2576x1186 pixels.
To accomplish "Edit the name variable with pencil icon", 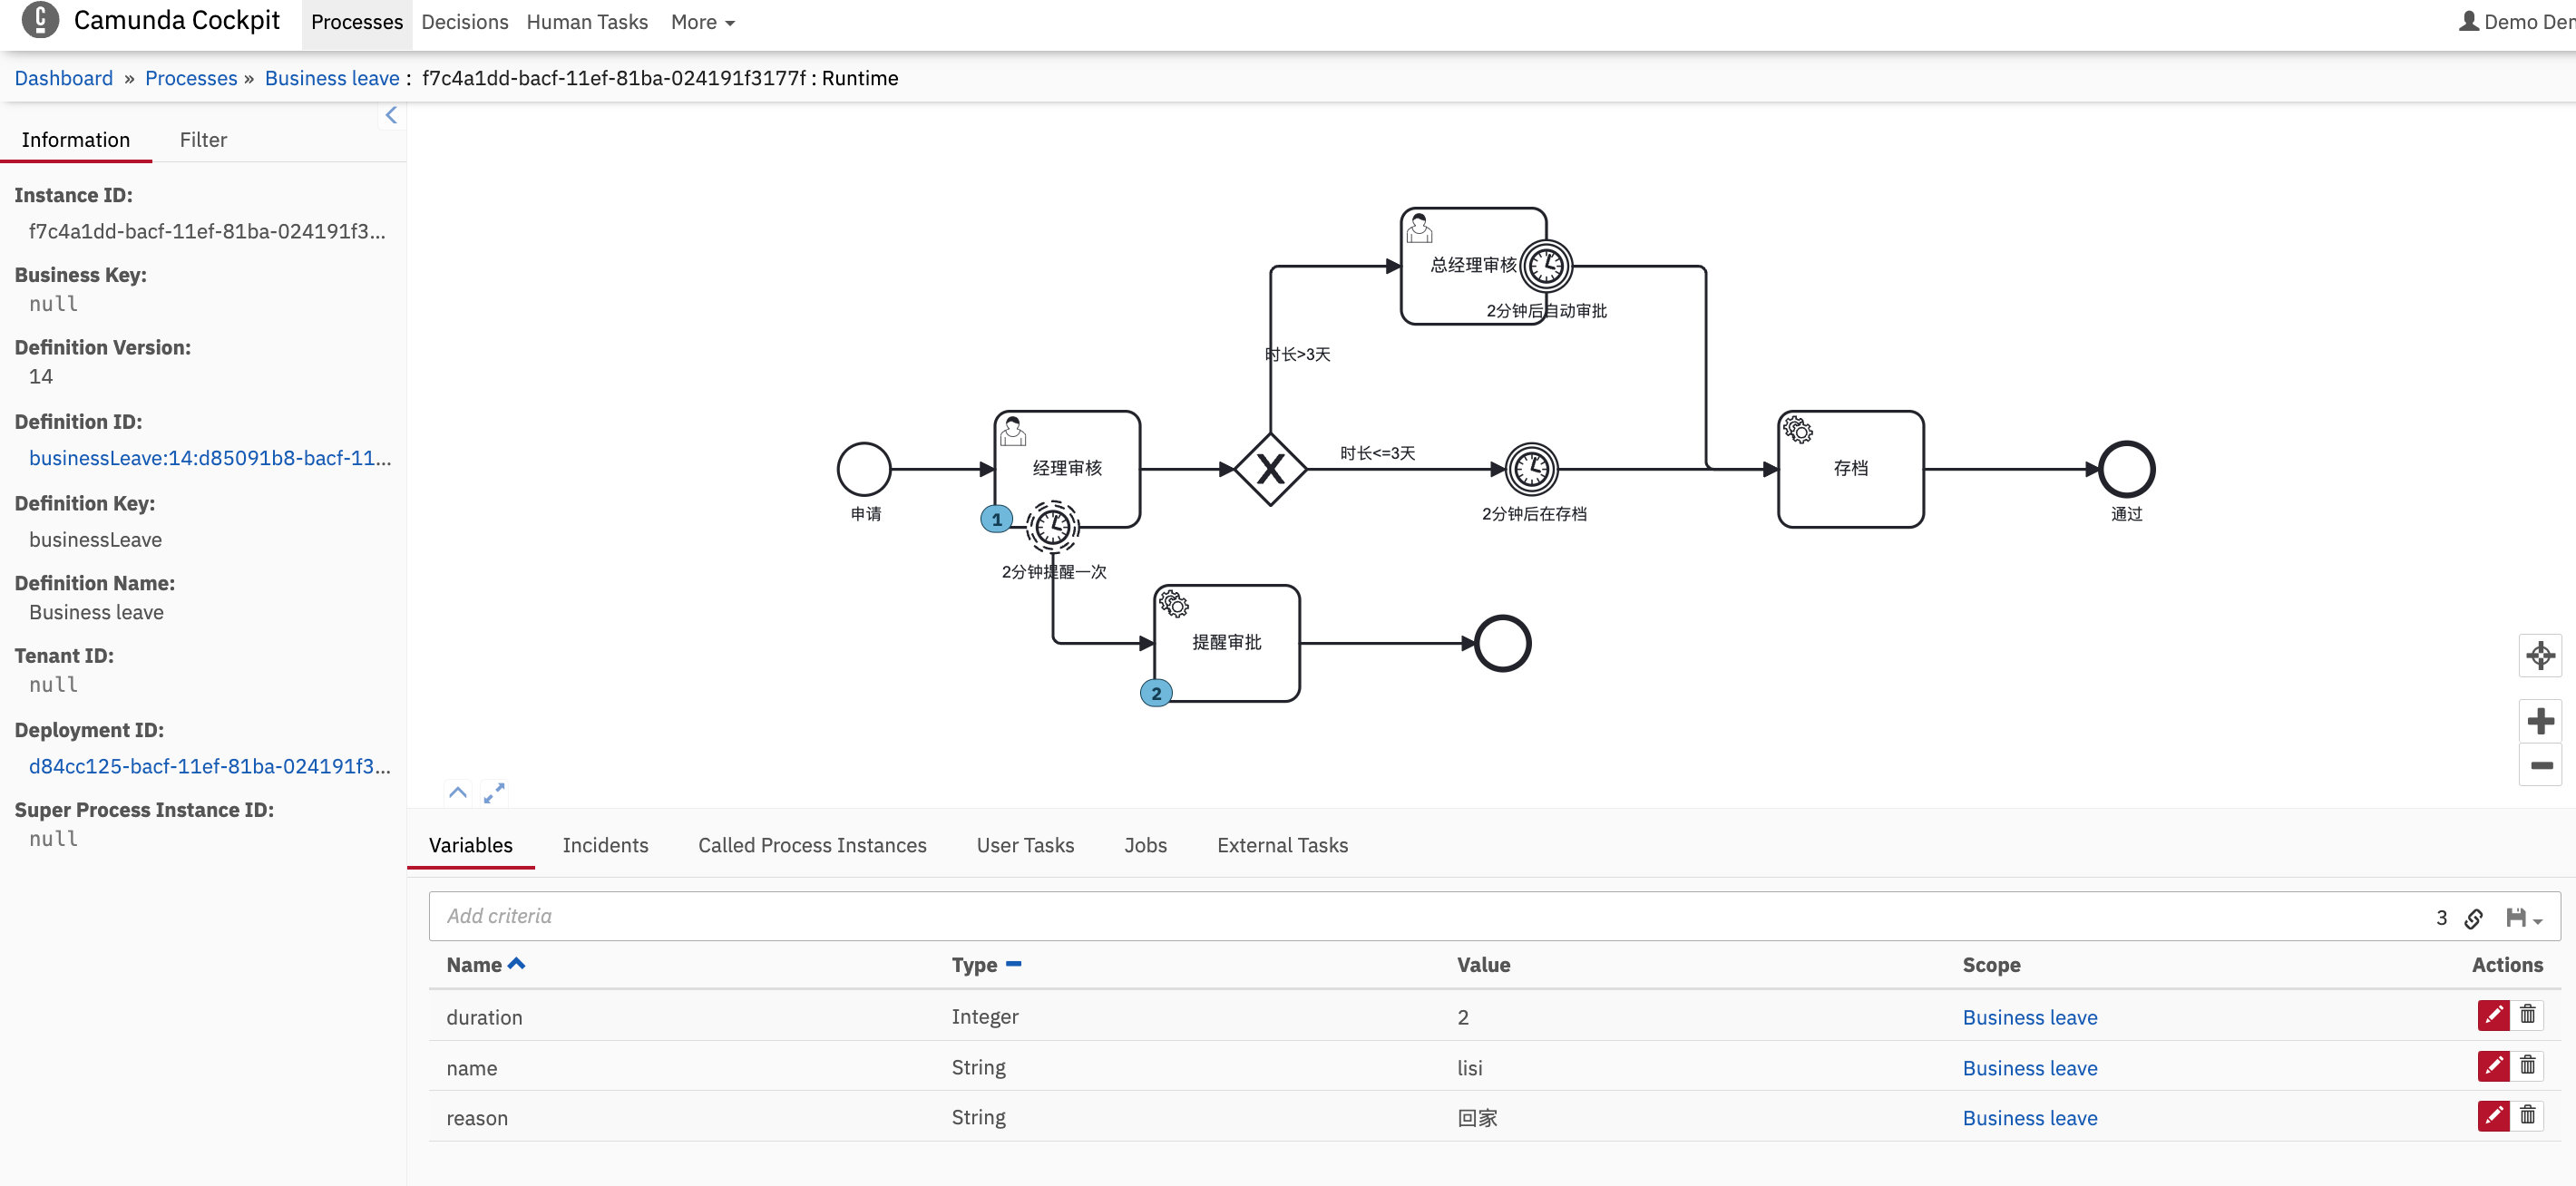I will pos(2493,1066).
